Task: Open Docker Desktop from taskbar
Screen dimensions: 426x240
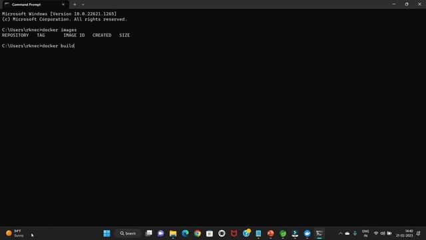Action: point(308,233)
